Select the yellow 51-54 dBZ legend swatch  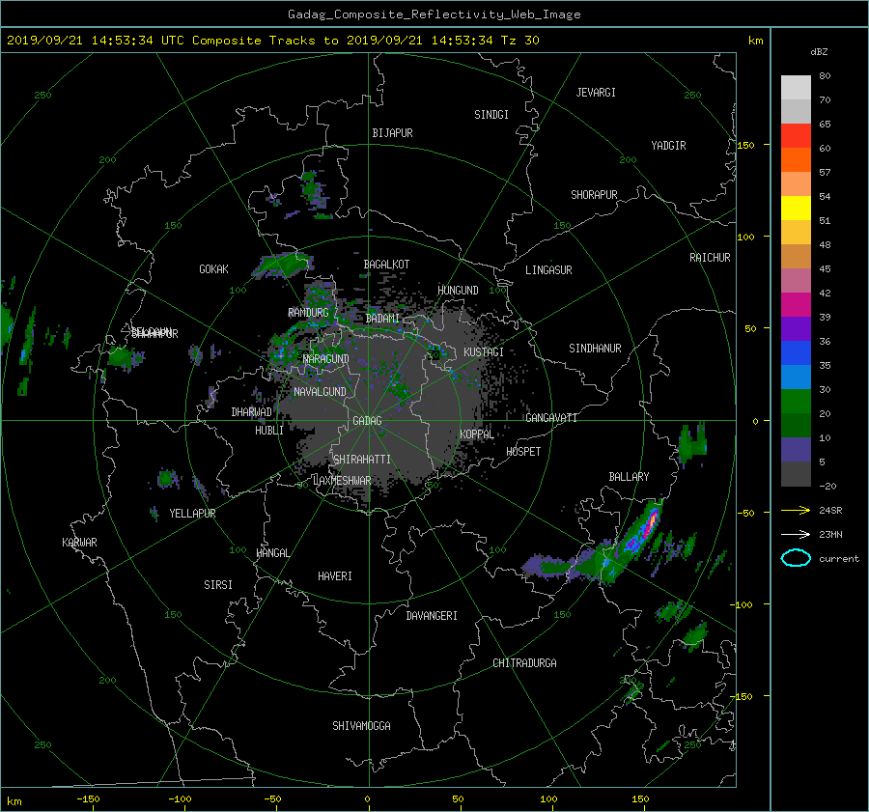pyautogui.click(x=796, y=208)
